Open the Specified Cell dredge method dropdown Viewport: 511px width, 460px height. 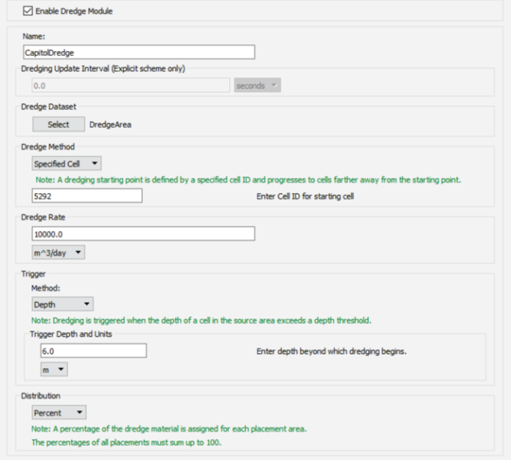click(x=67, y=163)
